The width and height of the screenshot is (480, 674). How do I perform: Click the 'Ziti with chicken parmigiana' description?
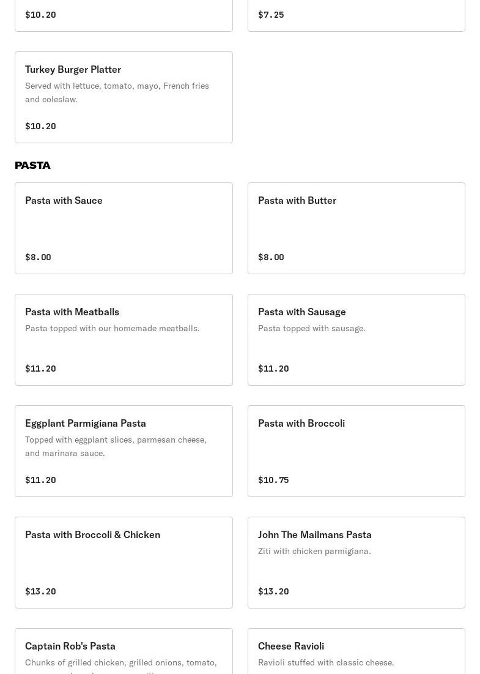point(314,552)
